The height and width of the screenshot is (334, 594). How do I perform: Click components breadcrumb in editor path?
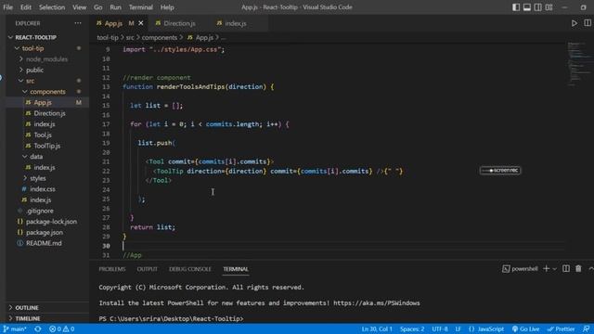[159, 37]
